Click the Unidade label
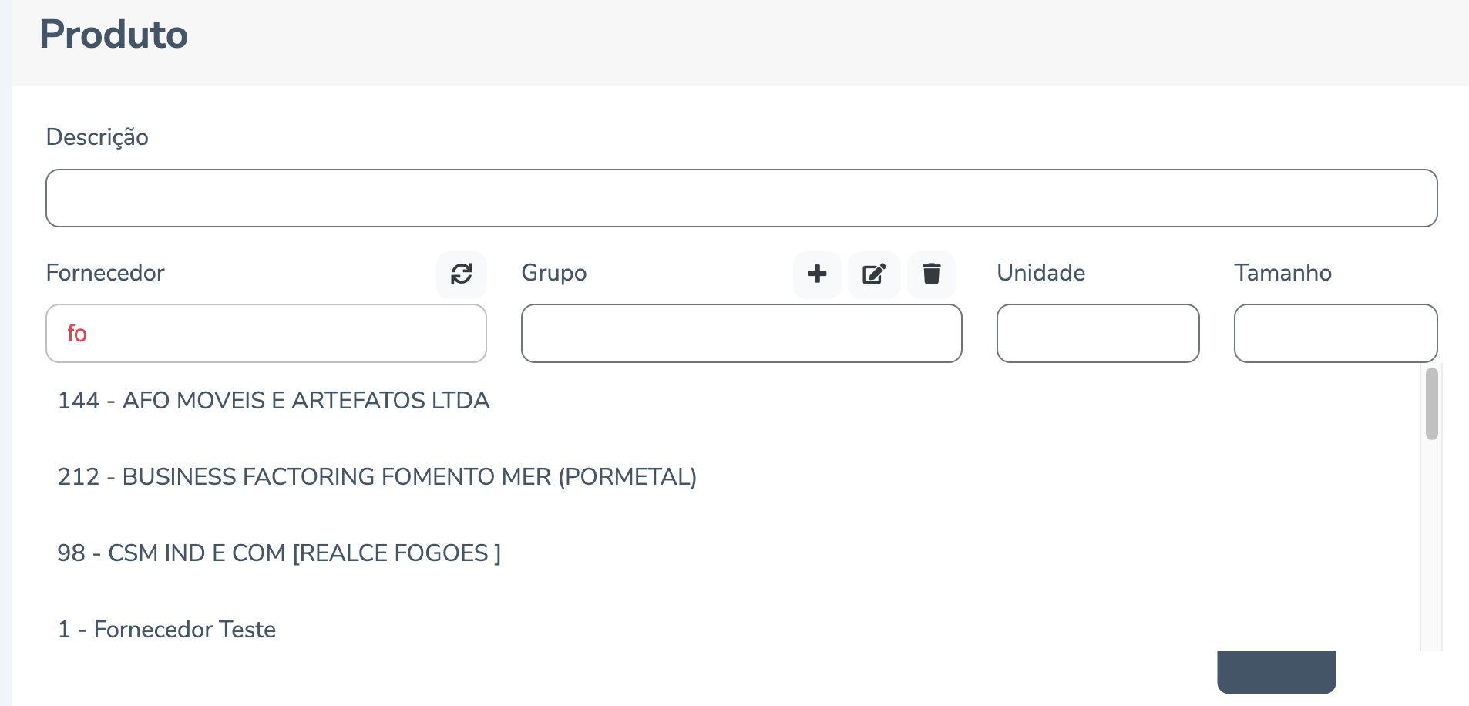1469x706 pixels. (1040, 273)
